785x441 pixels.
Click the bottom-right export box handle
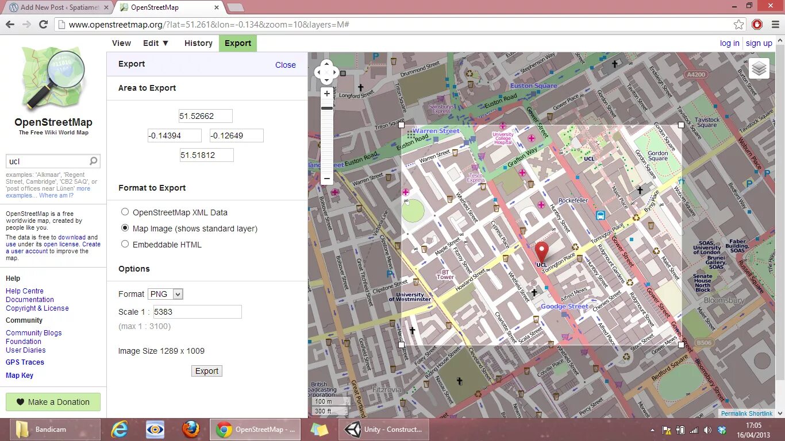682,345
